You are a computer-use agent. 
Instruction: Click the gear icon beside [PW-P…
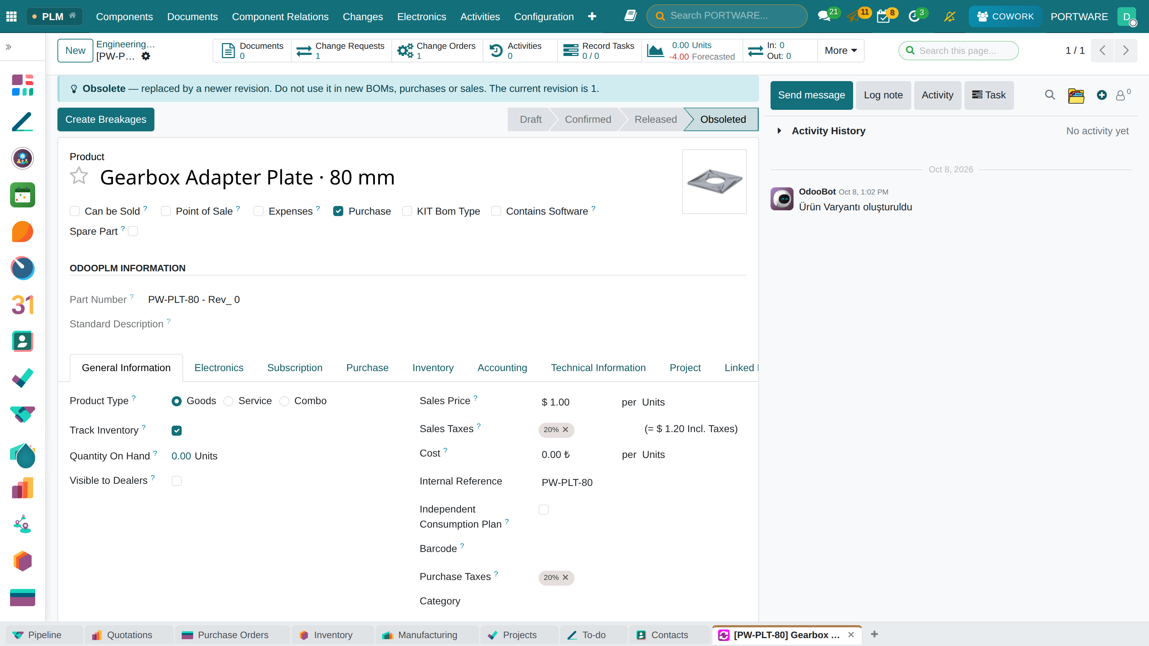click(146, 56)
